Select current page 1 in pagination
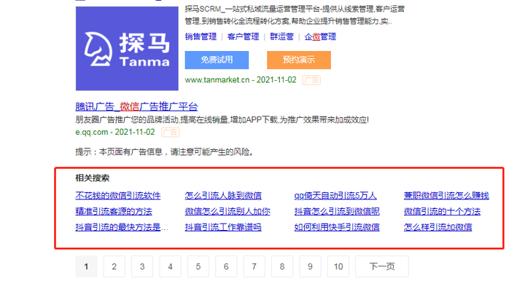 [86, 266]
